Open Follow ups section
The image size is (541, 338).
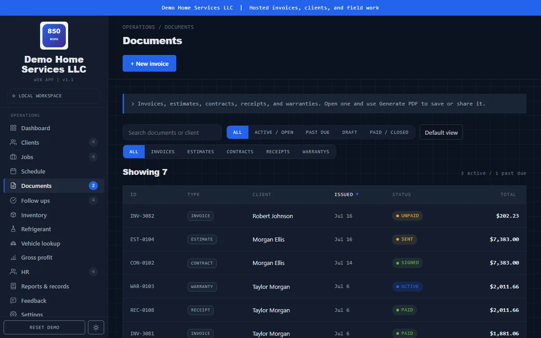coord(54,201)
